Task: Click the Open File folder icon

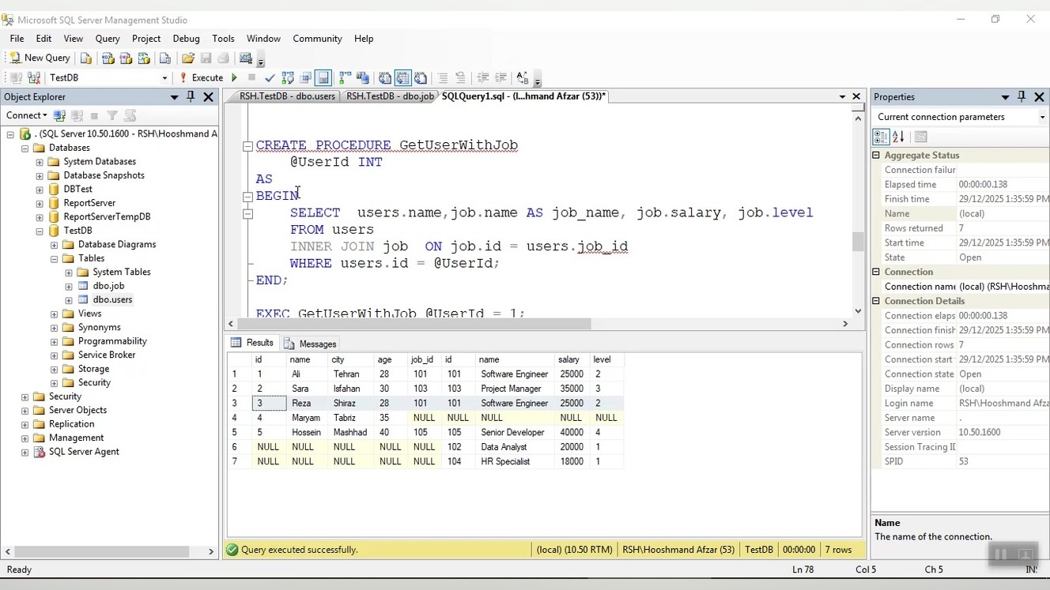Action: click(188, 58)
